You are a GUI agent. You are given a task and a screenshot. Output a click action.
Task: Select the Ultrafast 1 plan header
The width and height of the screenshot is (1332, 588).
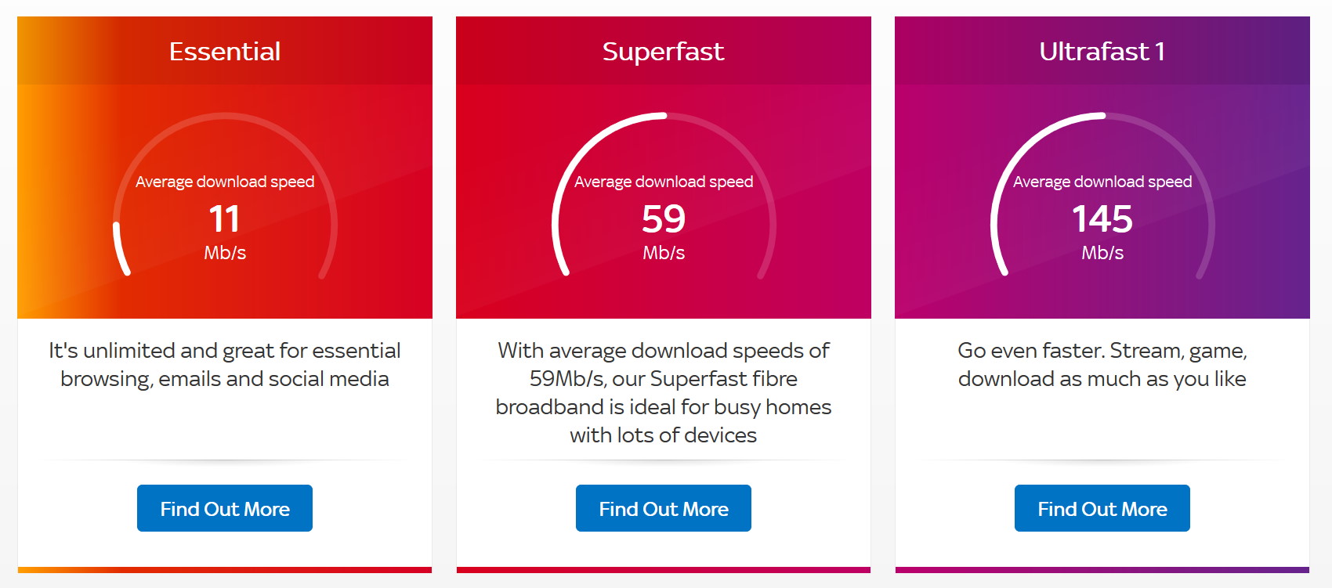tap(1102, 53)
